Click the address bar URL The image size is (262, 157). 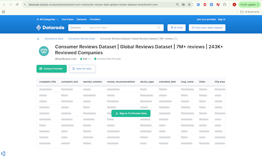[93, 5]
